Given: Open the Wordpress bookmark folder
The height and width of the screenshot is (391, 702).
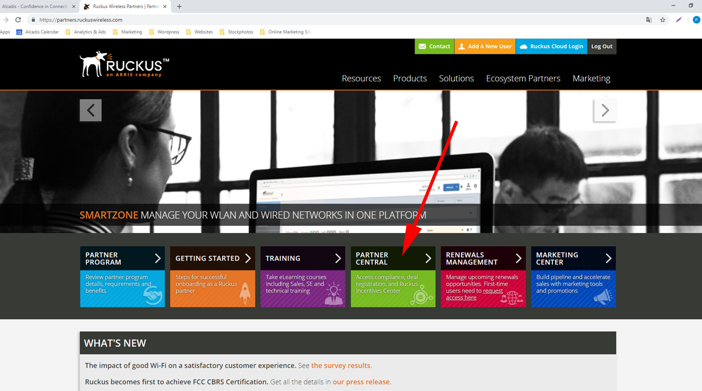Looking at the screenshot, I should pos(164,32).
